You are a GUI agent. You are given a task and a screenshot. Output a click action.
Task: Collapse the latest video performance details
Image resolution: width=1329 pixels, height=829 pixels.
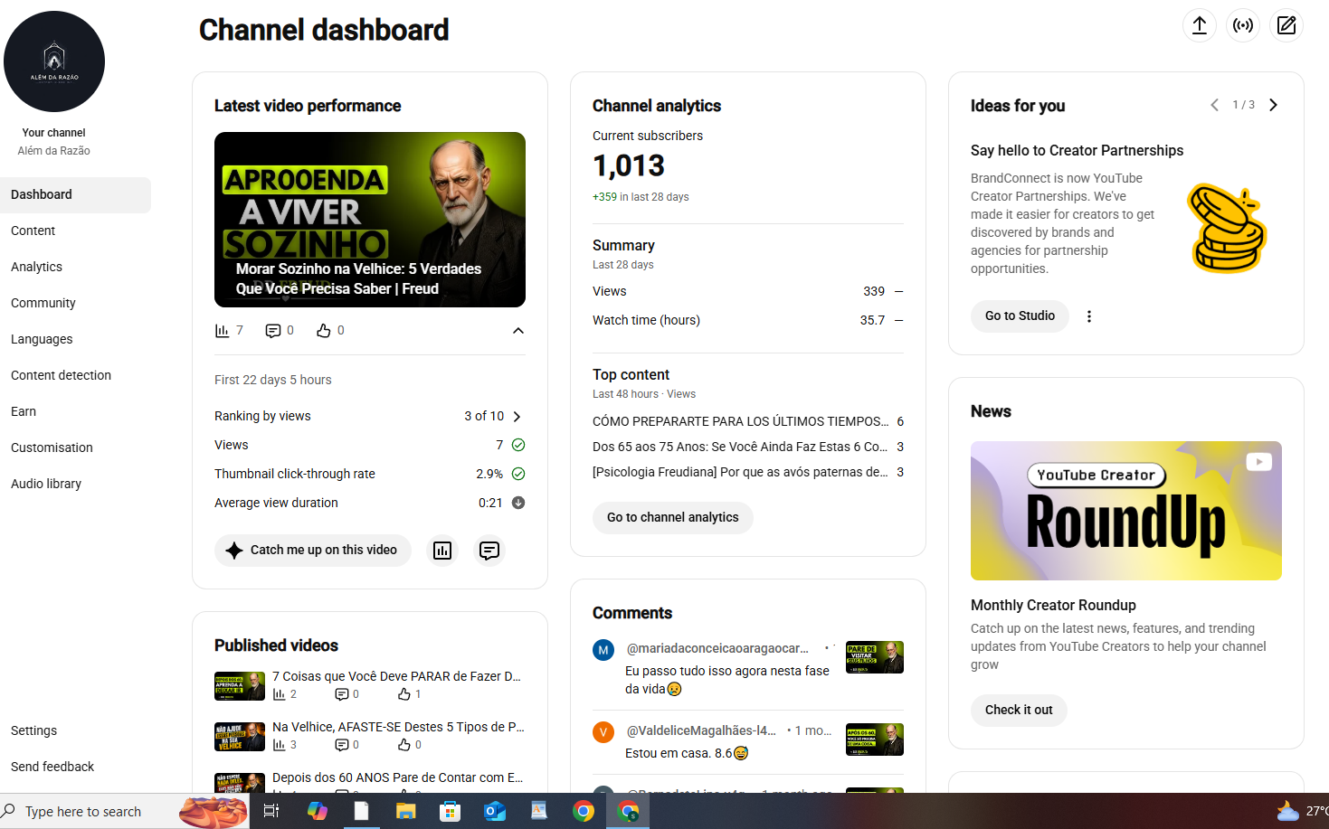click(518, 331)
